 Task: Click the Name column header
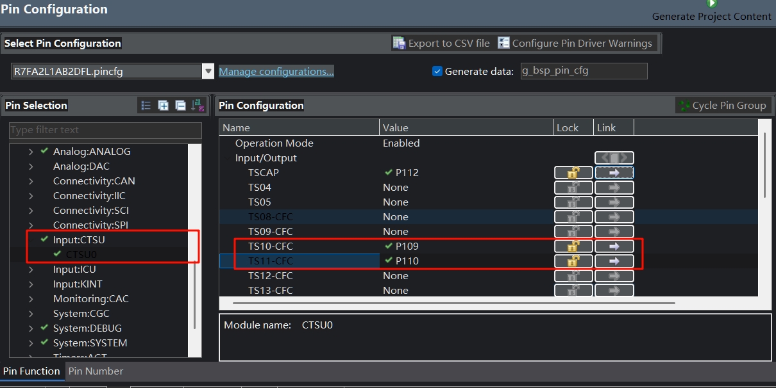coord(299,127)
